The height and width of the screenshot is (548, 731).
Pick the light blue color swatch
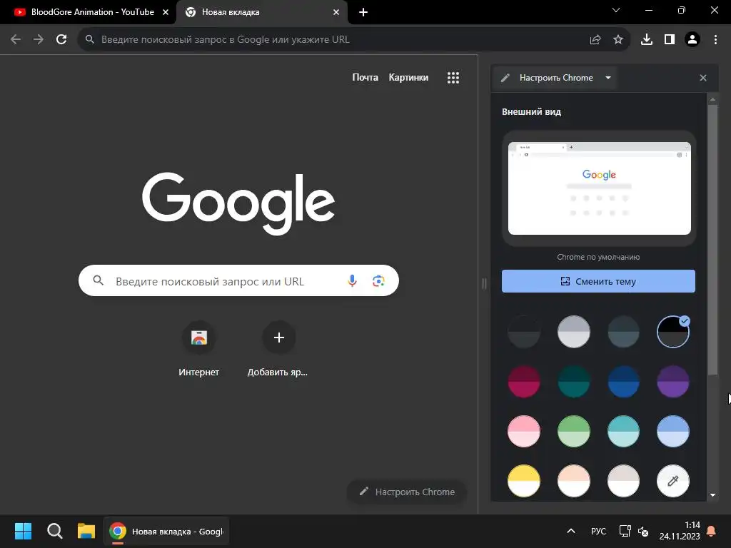click(673, 432)
